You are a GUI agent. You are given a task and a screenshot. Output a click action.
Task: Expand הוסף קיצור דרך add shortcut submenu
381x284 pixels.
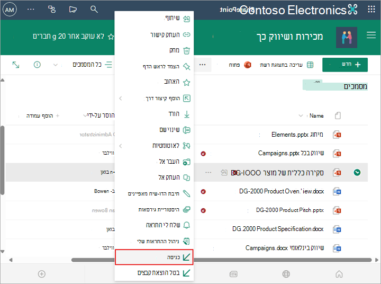pos(154,98)
